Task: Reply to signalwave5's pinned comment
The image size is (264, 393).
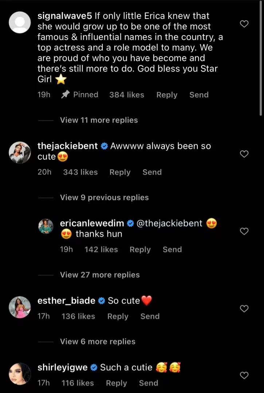Action: tap(167, 95)
